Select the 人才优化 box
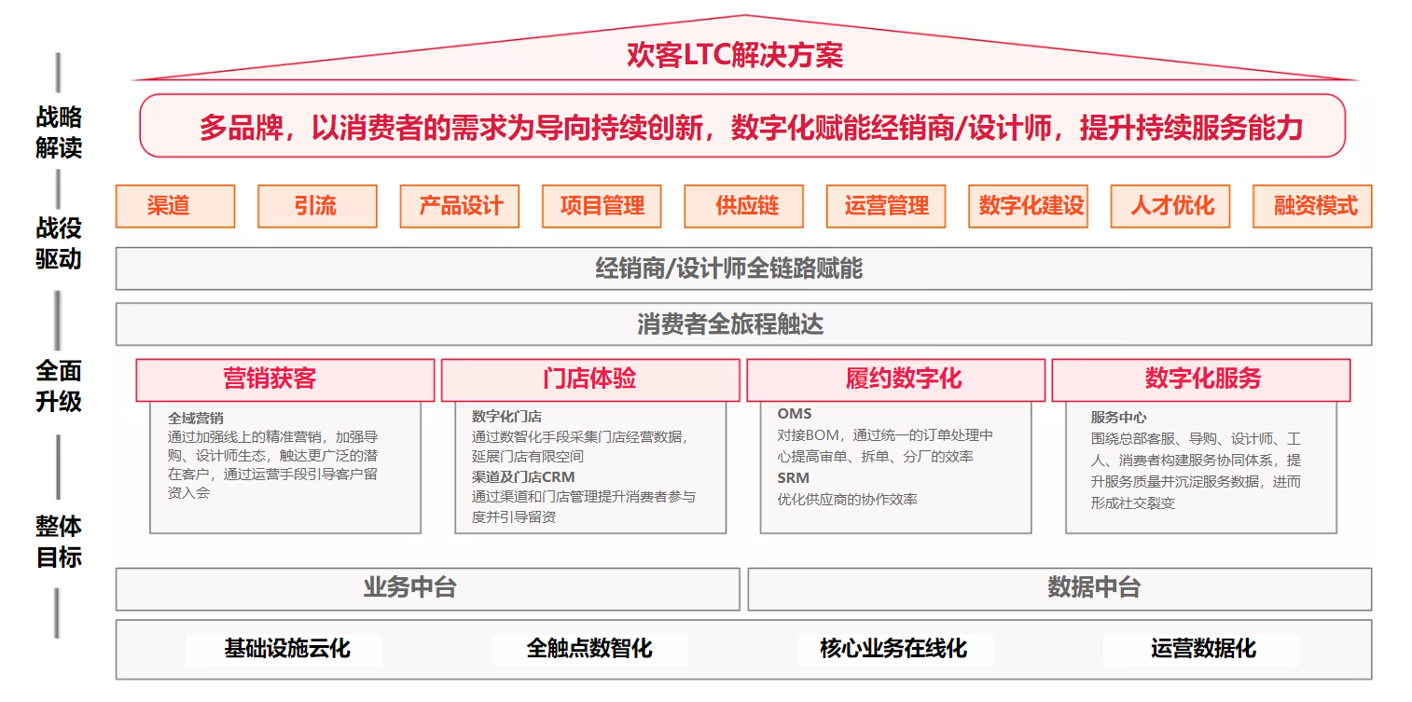 [x=1170, y=206]
